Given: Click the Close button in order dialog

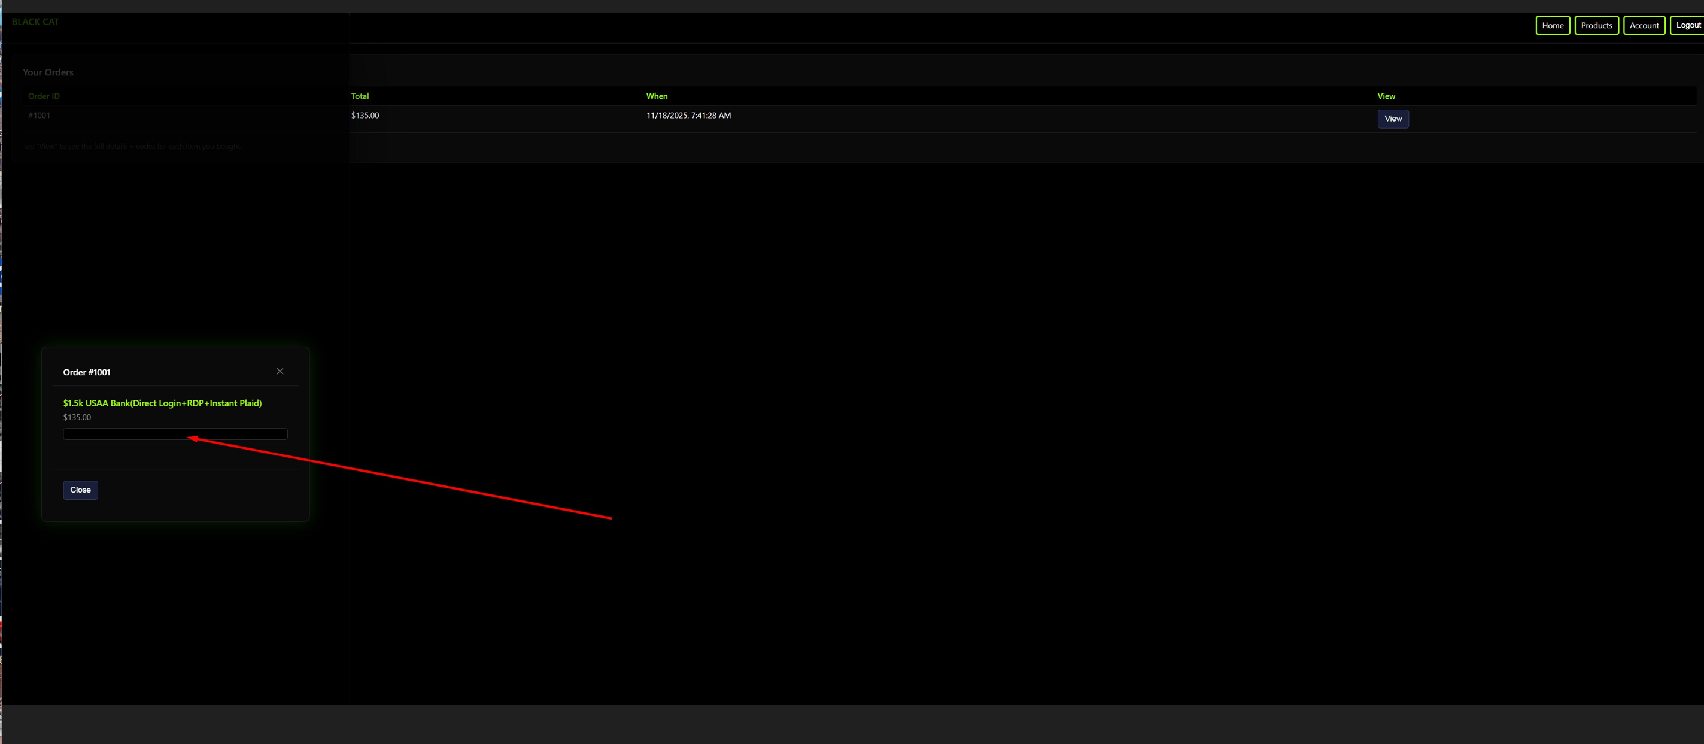Looking at the screenshot, I should [80, 490].
